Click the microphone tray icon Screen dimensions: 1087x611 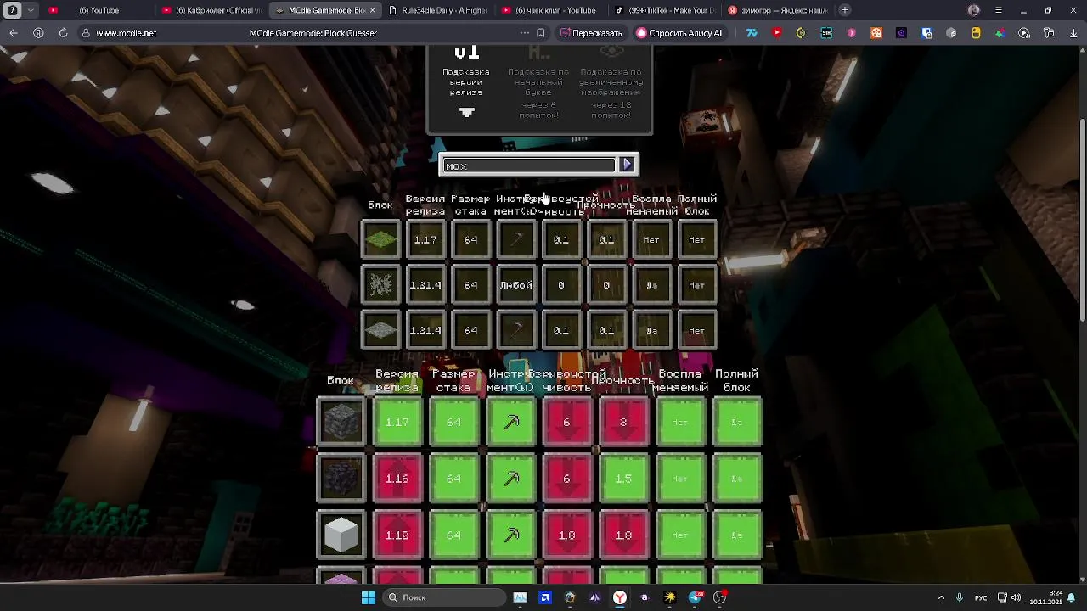tap(960, 597)
